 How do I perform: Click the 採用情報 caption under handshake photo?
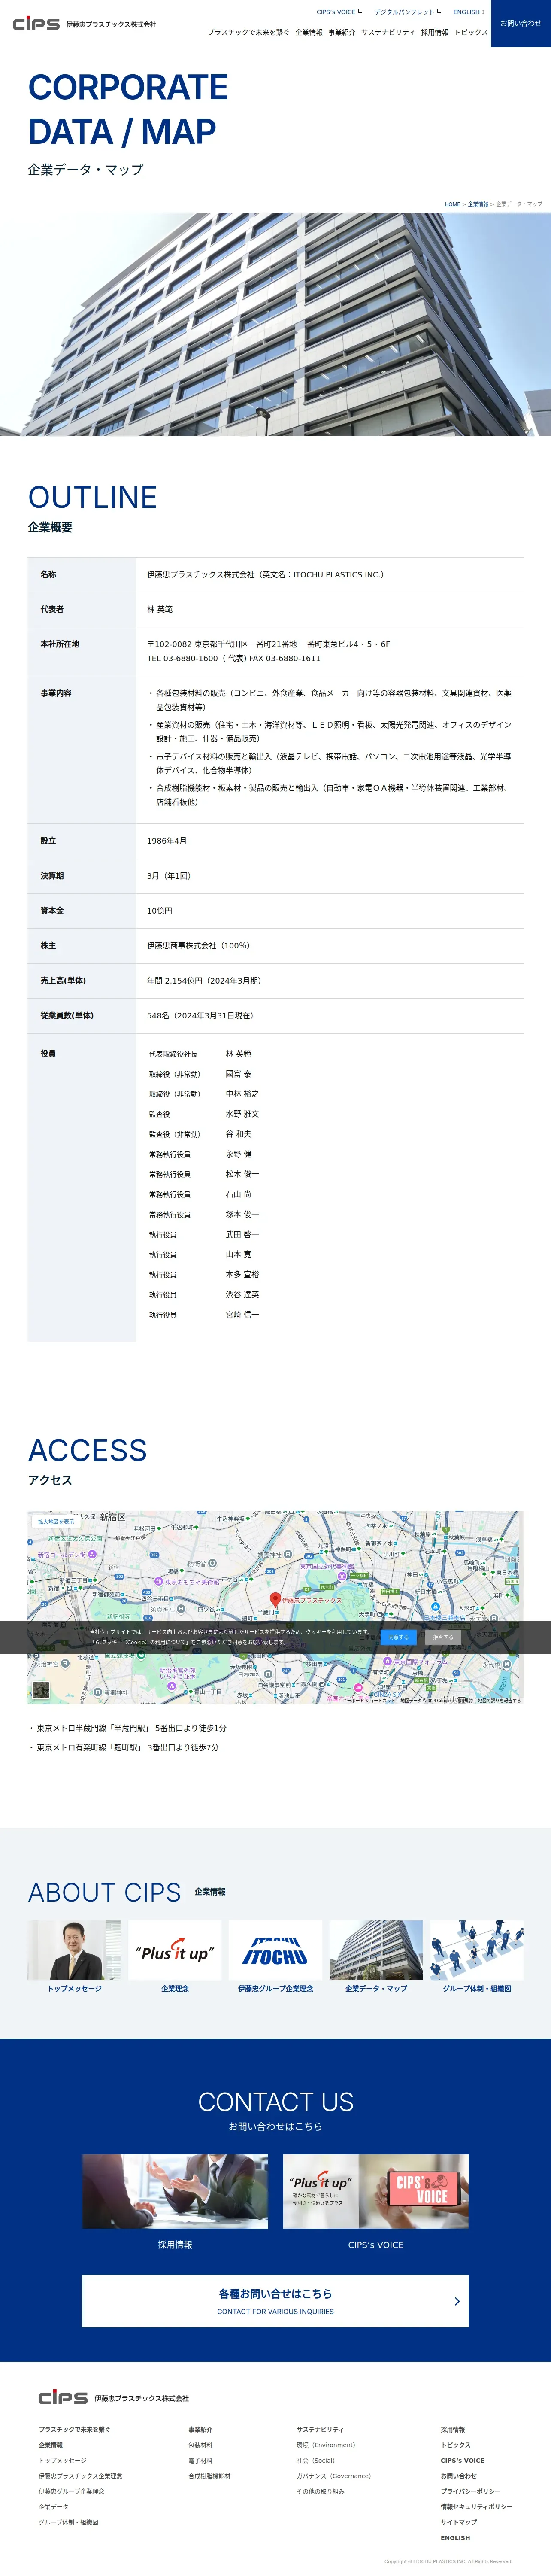click(x=175, y=2245)
